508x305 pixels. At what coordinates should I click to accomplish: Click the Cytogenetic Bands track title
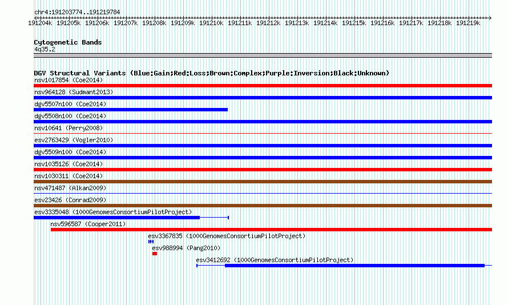tap(68, 42)
